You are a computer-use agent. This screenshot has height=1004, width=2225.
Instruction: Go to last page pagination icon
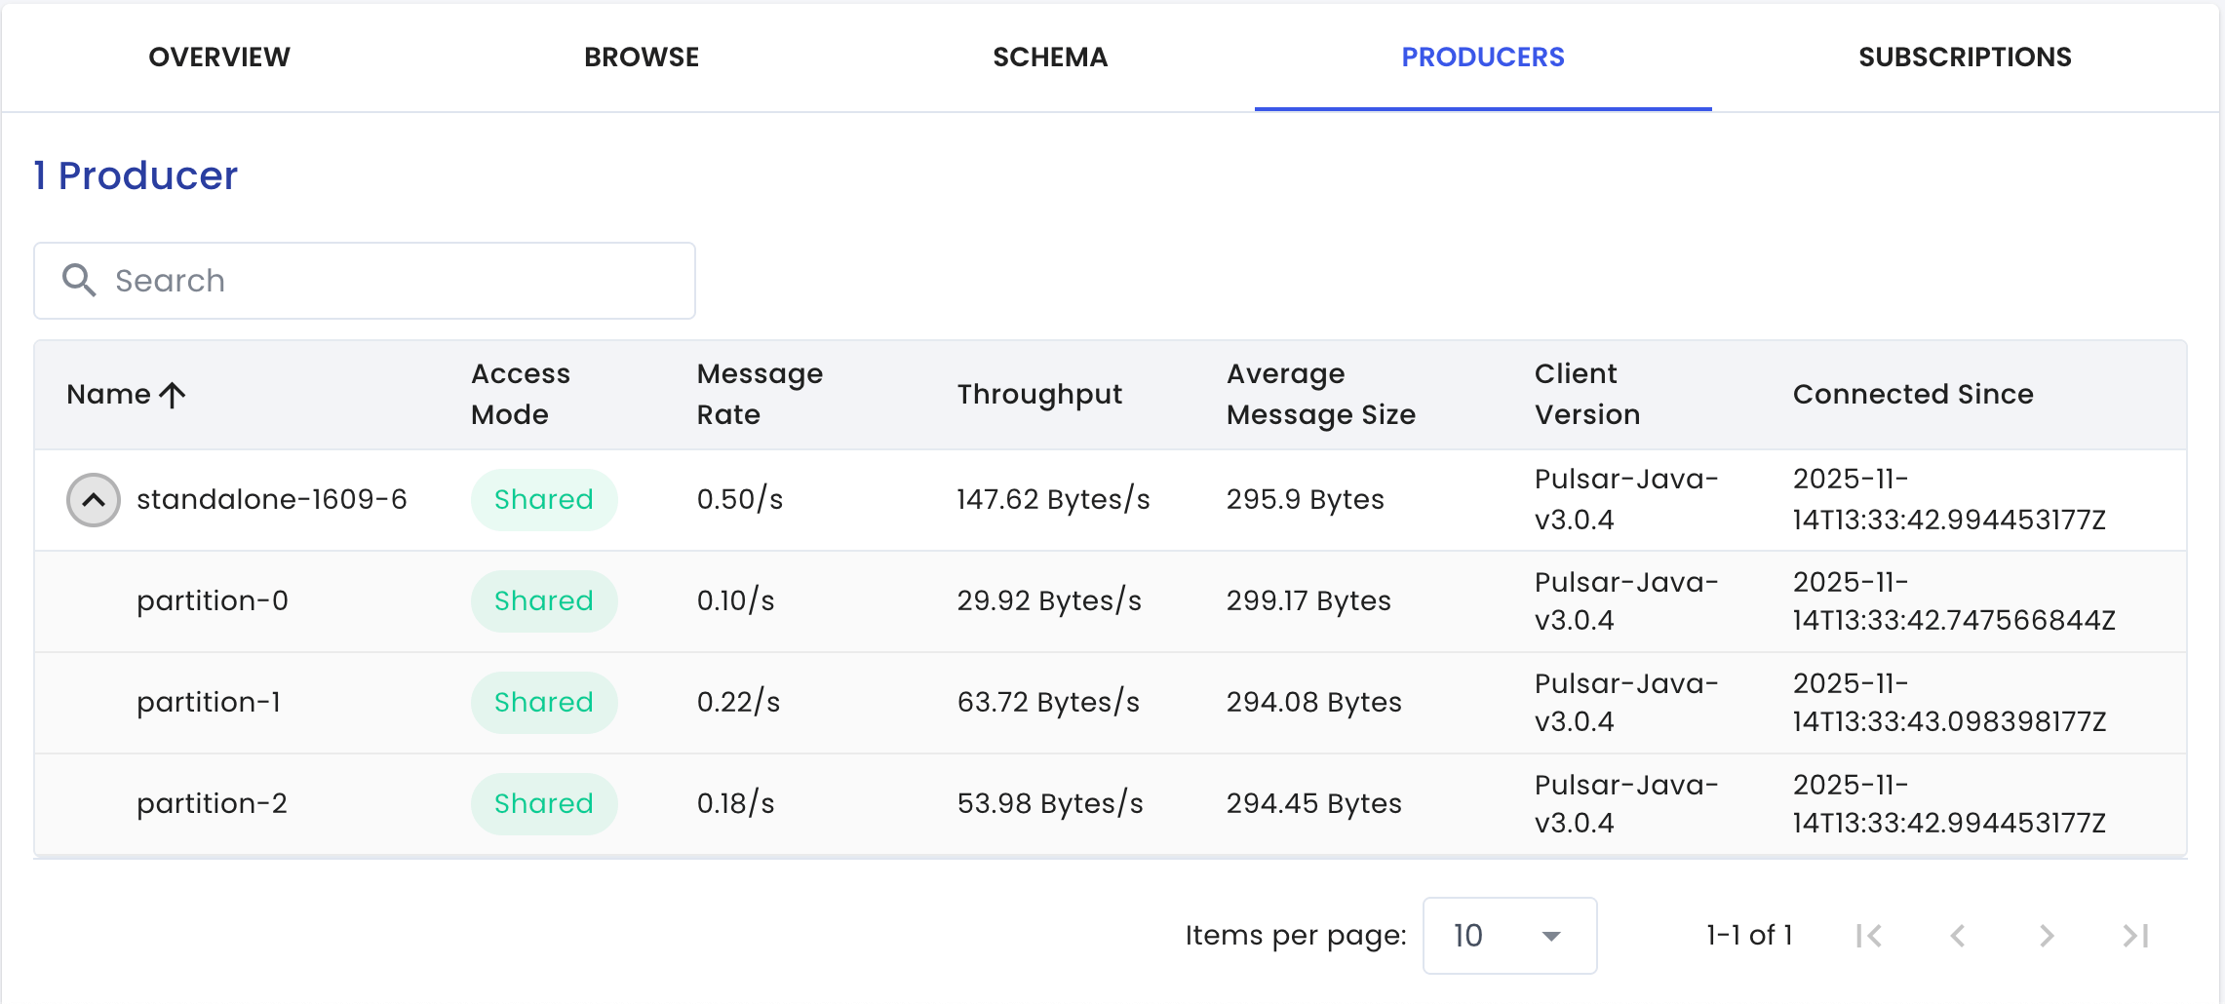2135,936
